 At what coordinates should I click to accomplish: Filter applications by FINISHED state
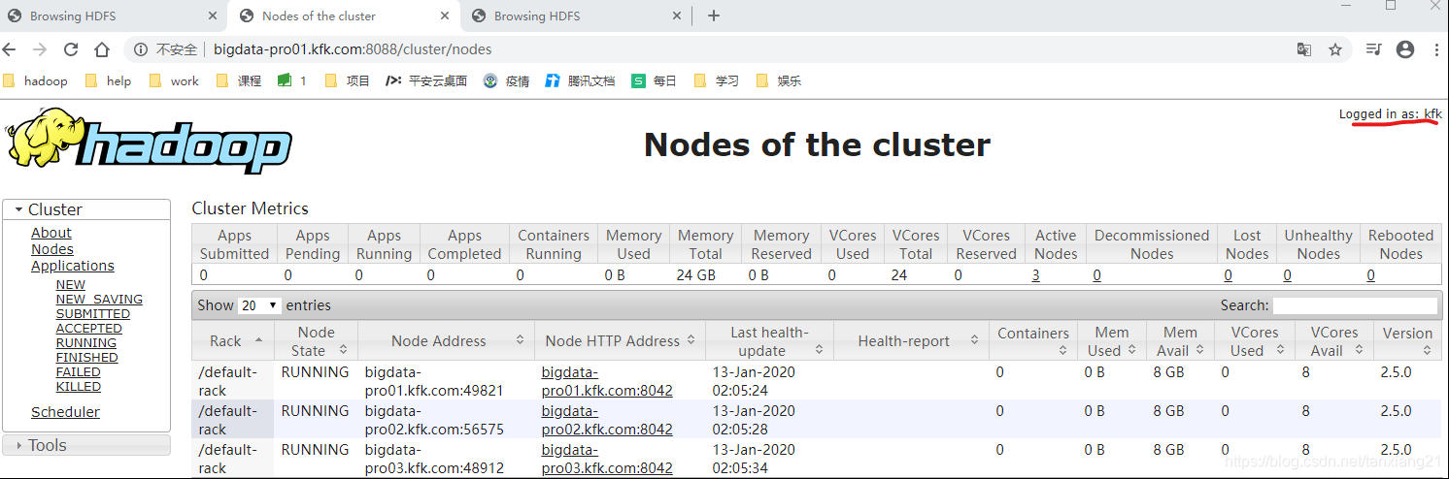tap(87, 358)
